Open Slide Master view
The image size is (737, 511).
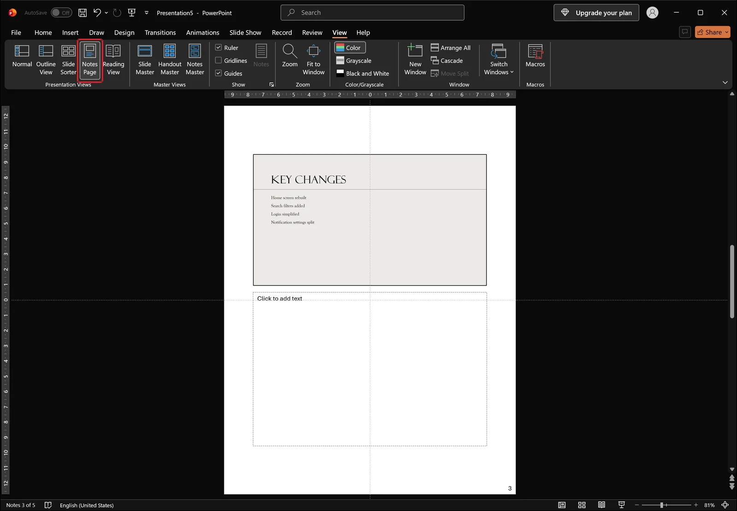tap(145, 59)
